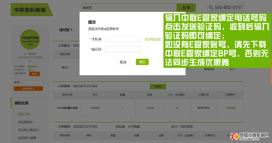272x143 pixels.
Task: Open 订单详情 for the 2000吨起重机模型 order
Action: click(x=230, y=108)
